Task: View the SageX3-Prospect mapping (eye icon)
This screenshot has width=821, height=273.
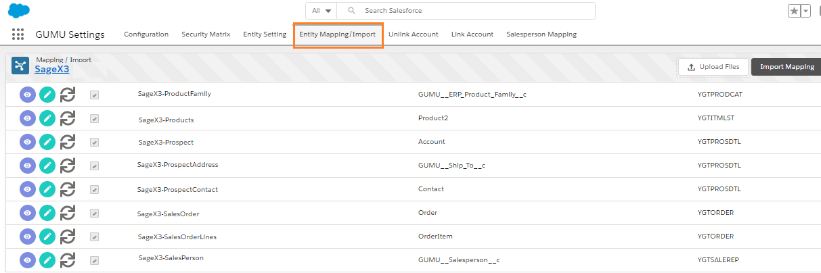Action: click(x=27, y=142)
